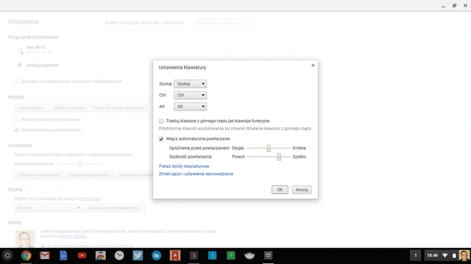Open the launcher circle on the shelf

click(x=7, y=255)
